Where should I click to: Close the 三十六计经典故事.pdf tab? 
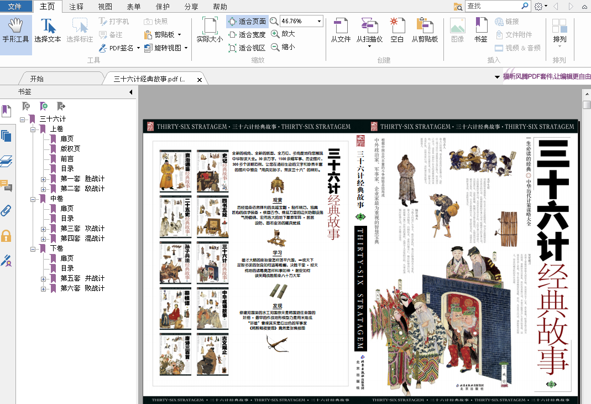click(x=200, y=80)
